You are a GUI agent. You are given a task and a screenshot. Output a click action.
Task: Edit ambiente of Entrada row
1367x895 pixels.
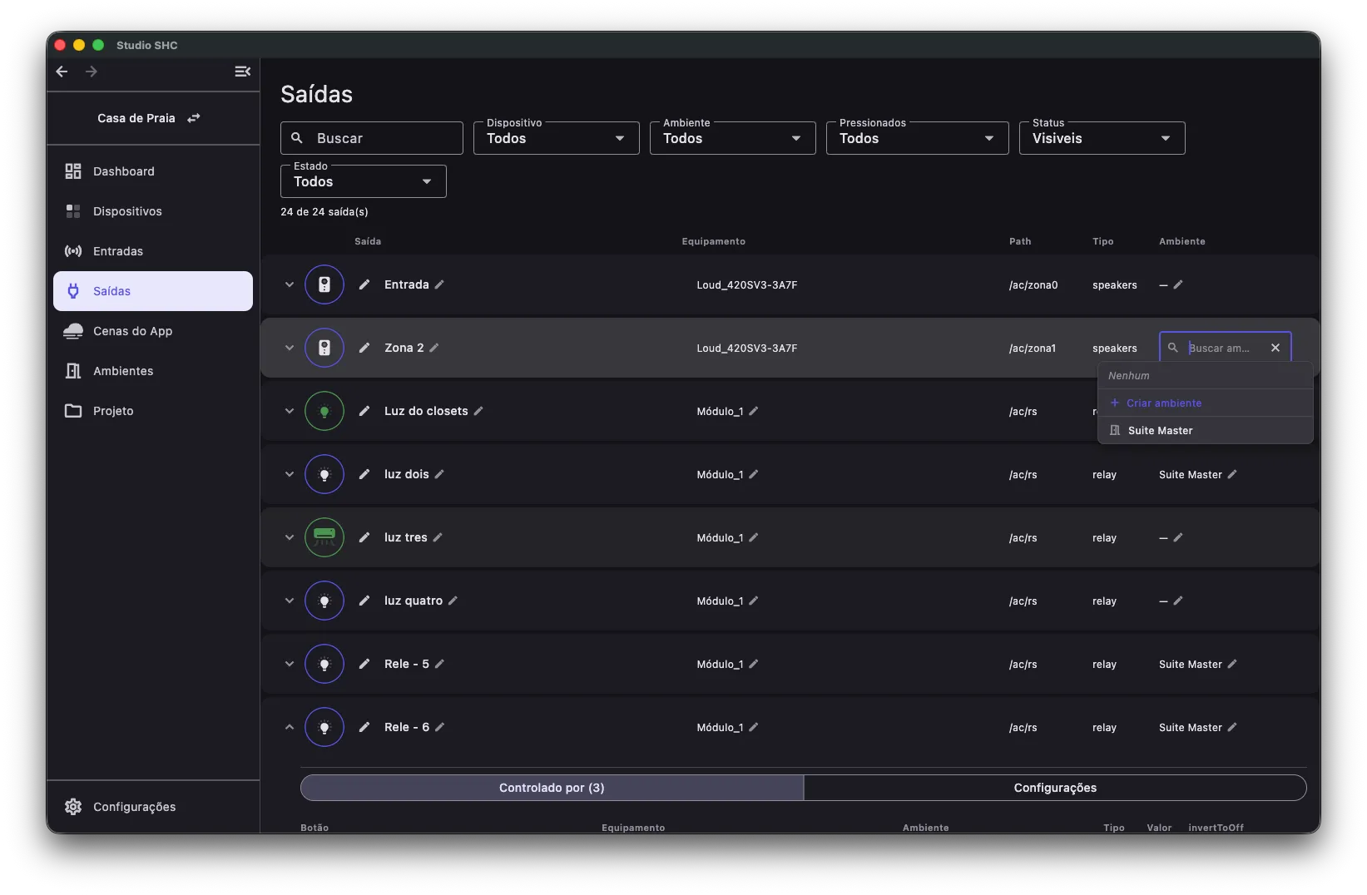click(1178, 284)
